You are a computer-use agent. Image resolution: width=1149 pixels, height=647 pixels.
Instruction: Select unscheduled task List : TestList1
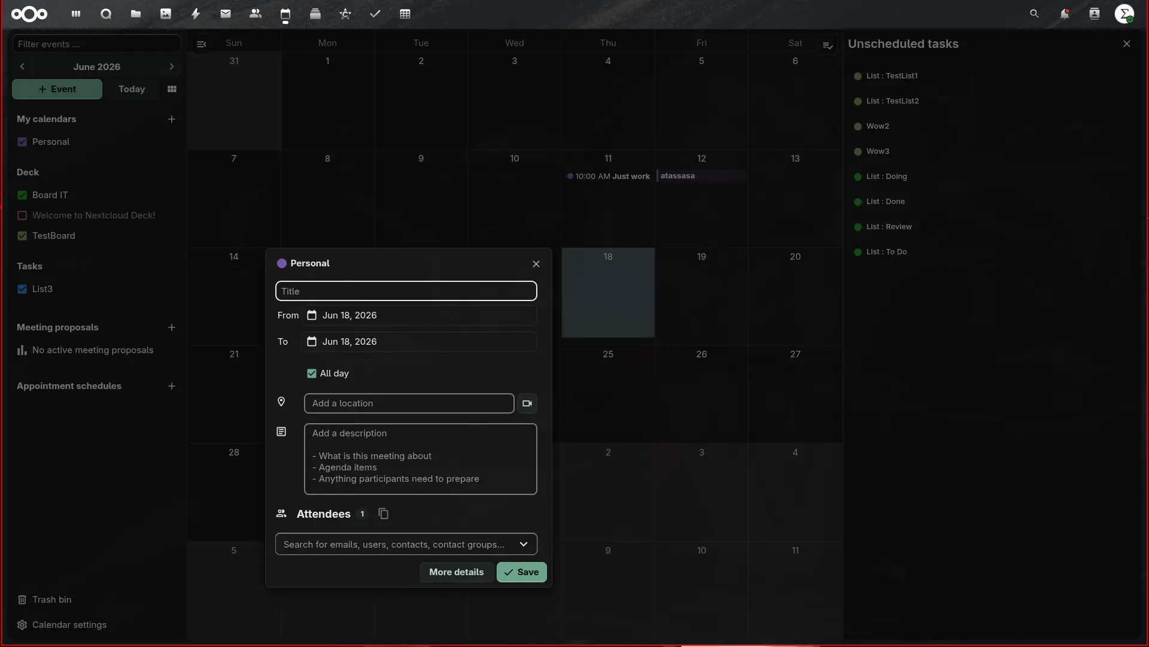[892, 76]
